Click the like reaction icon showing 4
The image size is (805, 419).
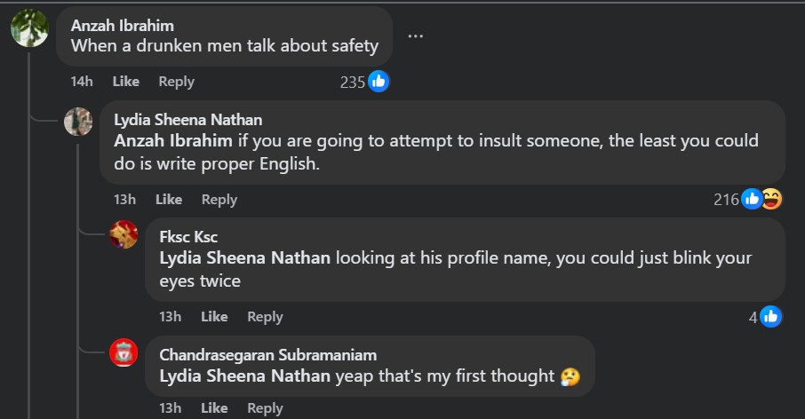coord(771,316)
